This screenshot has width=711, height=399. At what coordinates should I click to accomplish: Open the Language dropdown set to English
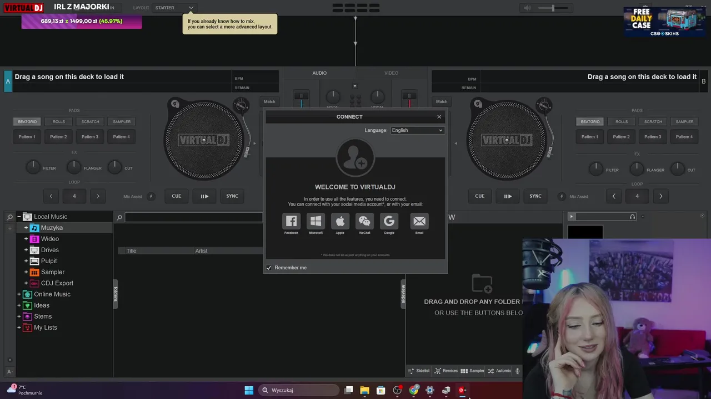(417, 130)
